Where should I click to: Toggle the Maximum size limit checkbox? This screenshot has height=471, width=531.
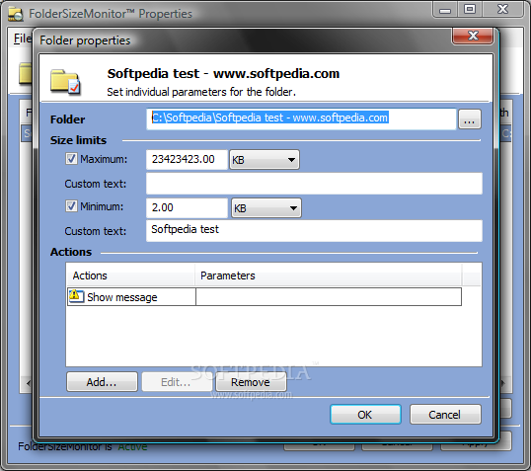pos(71,159)
